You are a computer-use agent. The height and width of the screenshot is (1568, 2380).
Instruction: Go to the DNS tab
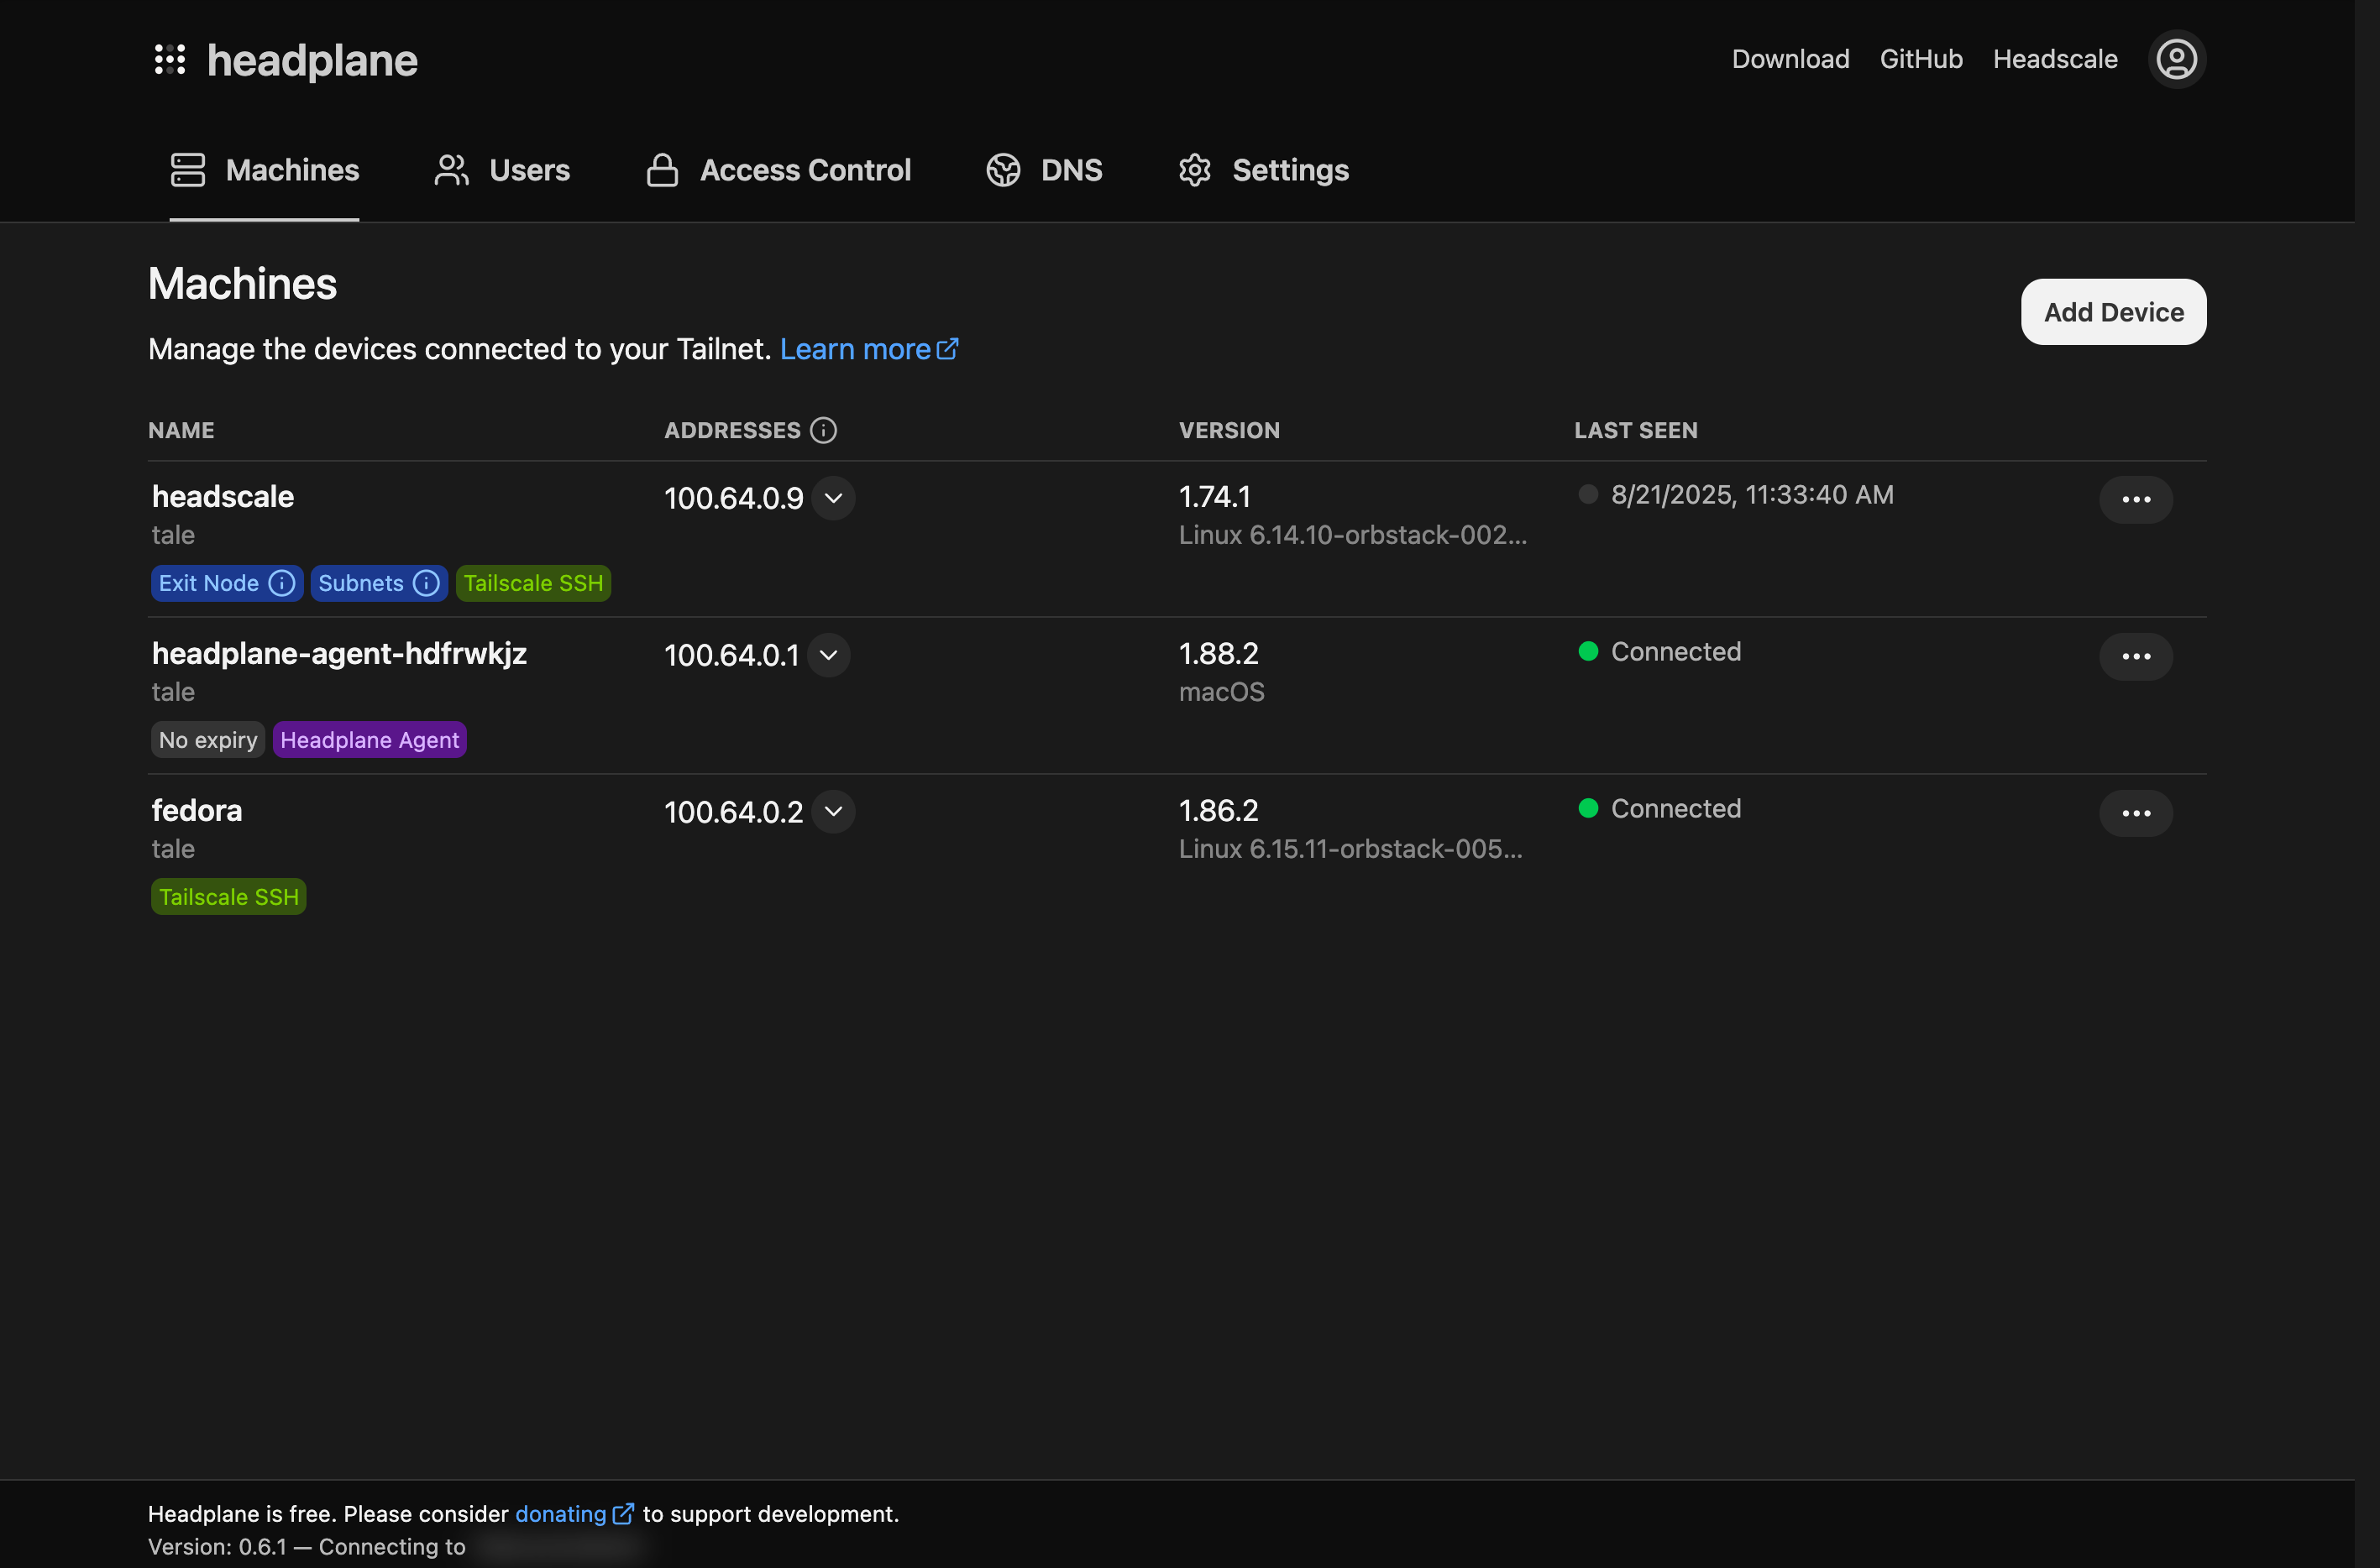coord(1045,170)
